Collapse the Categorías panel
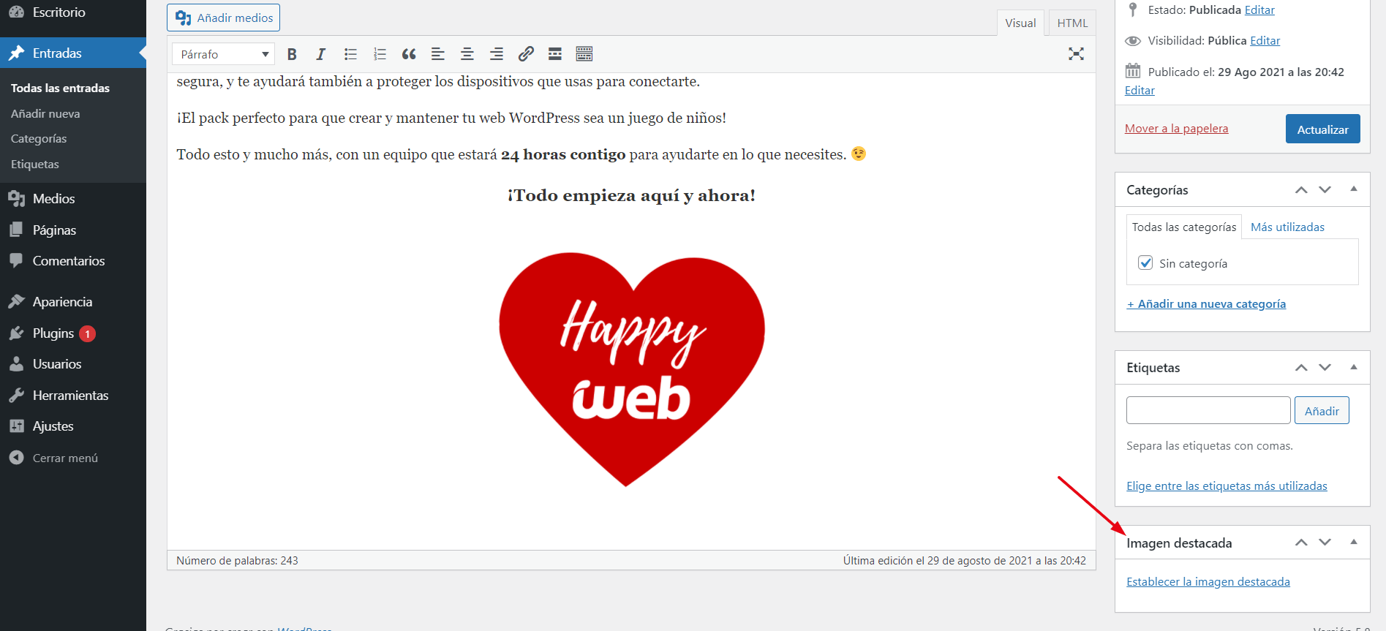The height and width of the screenshot is (631, 1386). (1354, 189)
